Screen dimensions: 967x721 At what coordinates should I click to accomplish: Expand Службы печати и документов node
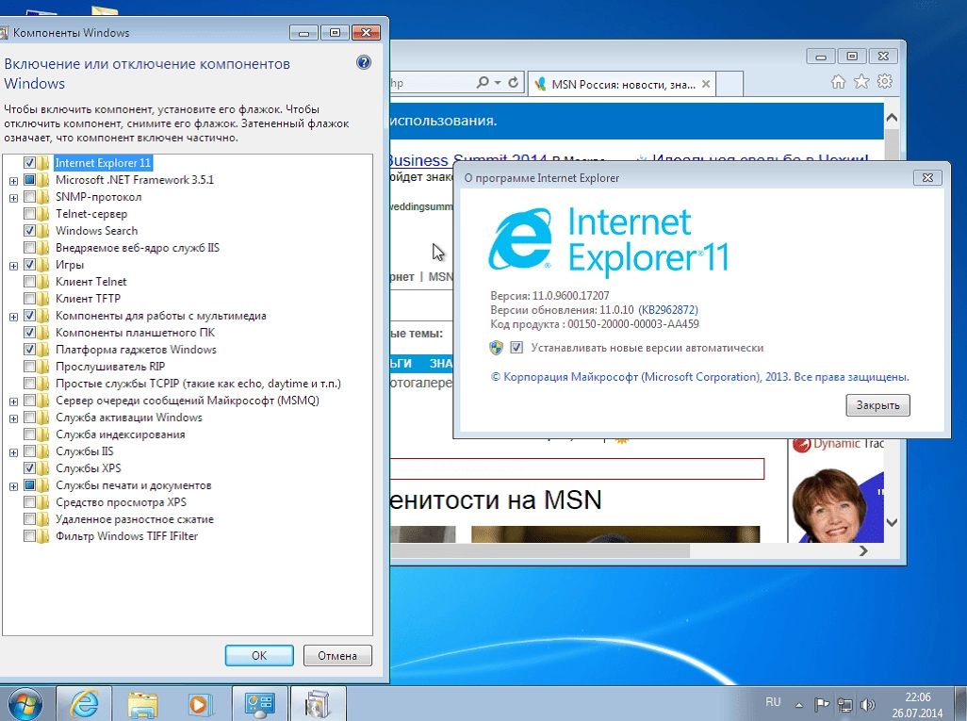[13, 486]
